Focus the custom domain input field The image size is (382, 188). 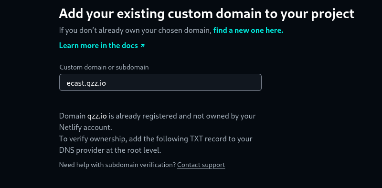(160, 82)
